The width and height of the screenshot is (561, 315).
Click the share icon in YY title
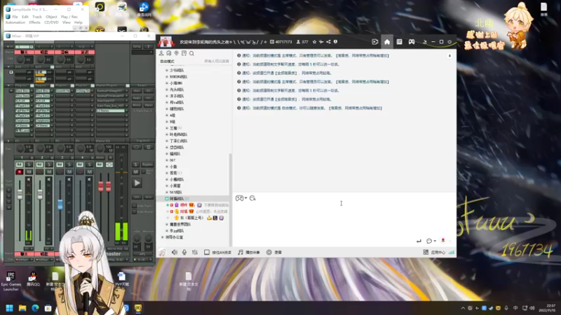328,42
